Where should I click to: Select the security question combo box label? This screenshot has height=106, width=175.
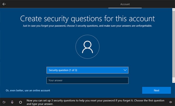[63, 70]
